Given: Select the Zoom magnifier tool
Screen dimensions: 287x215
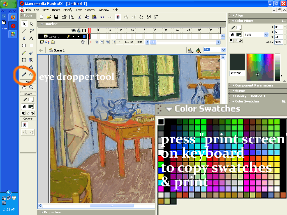Looking at the screenshot, I should coord(31,87).
